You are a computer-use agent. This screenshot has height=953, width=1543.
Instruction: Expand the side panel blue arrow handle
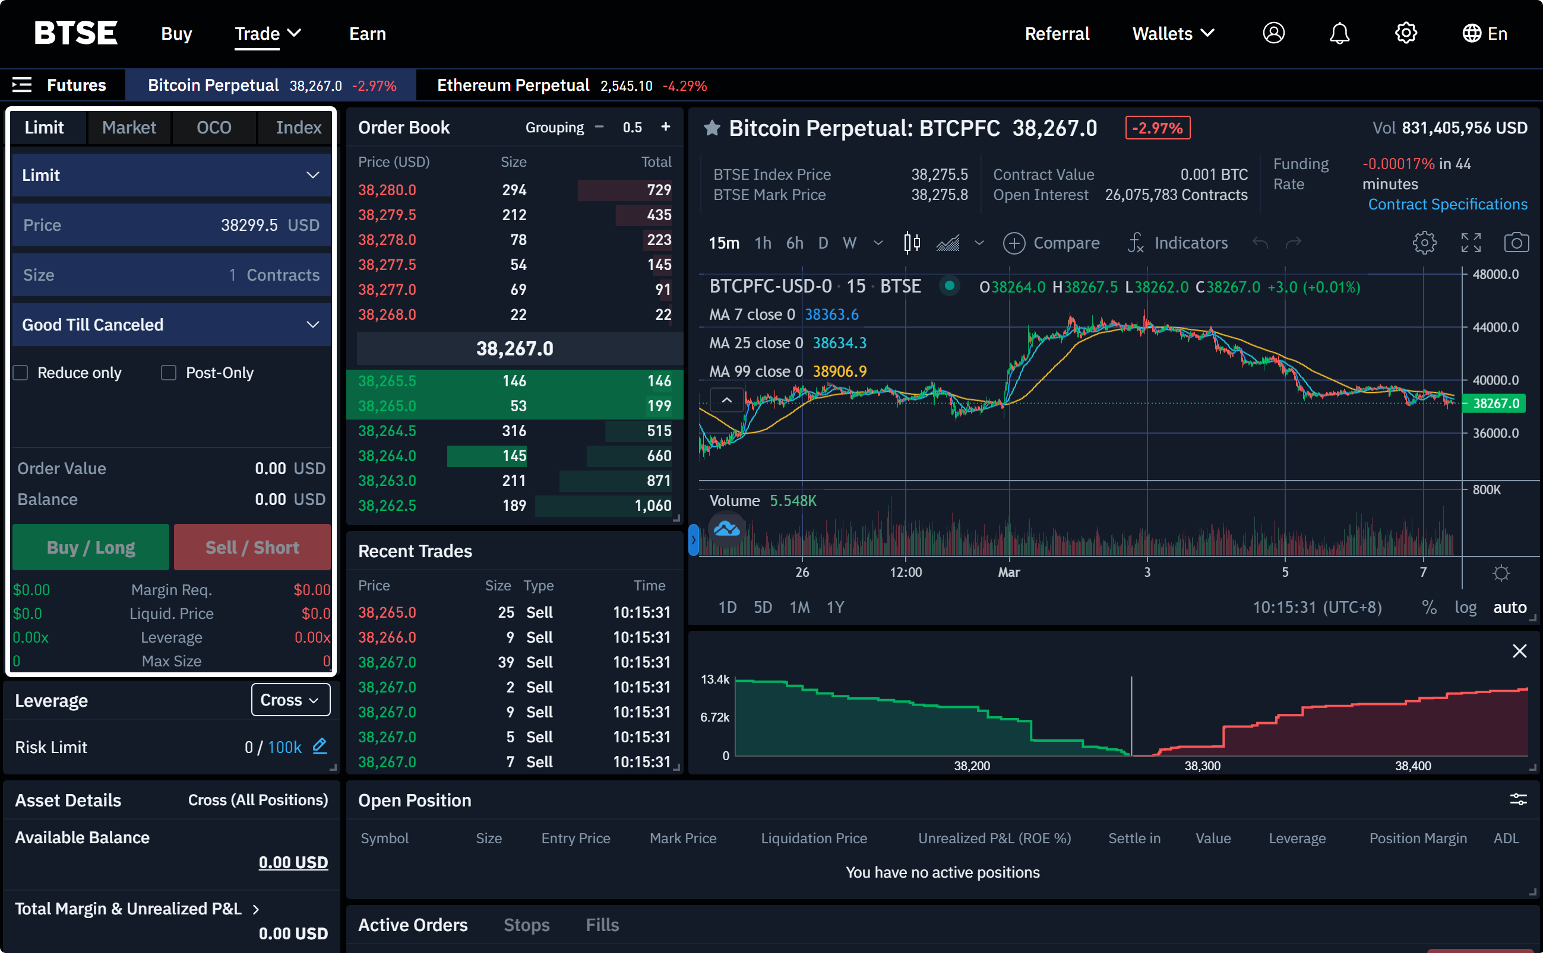coord(693,540)
